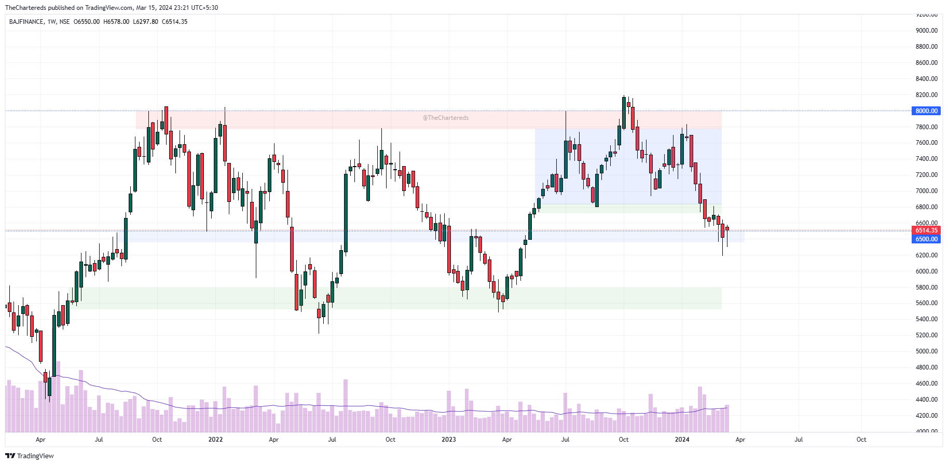948x465 pixels.
Task: Click the open value O6550.00
Action: click(87, 22)
